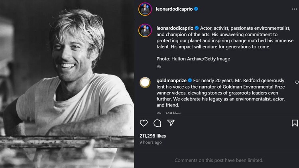
Task: Click the 749 likes count on the comment
Action: tap(173, 114)
